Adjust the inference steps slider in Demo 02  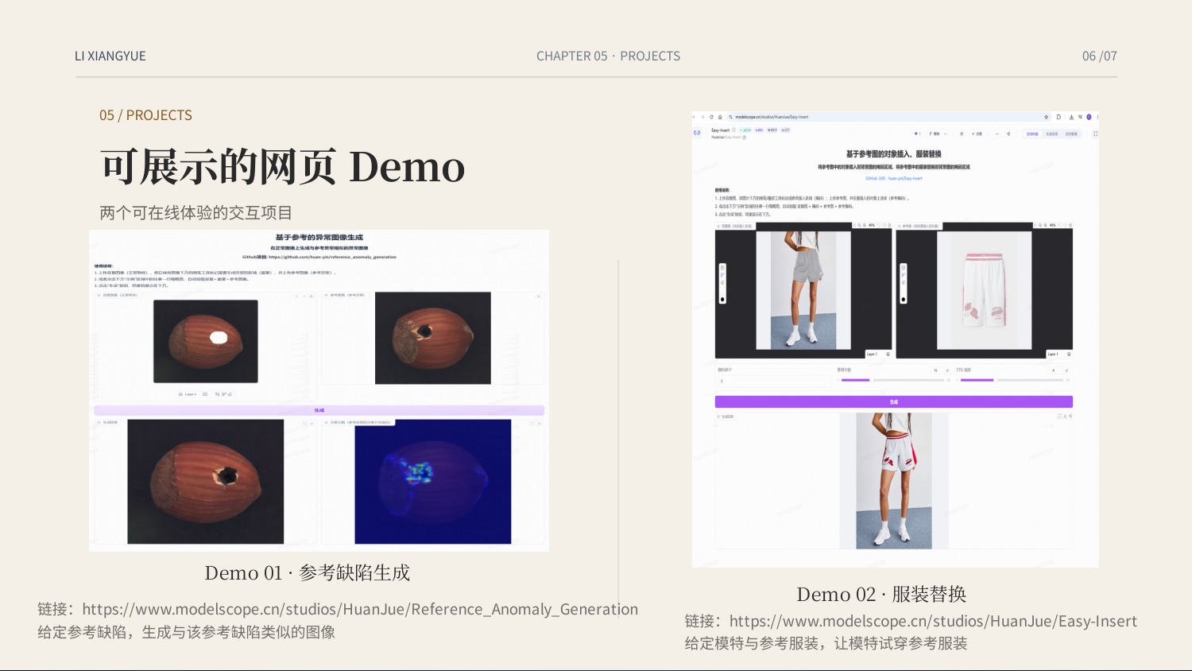892,380
